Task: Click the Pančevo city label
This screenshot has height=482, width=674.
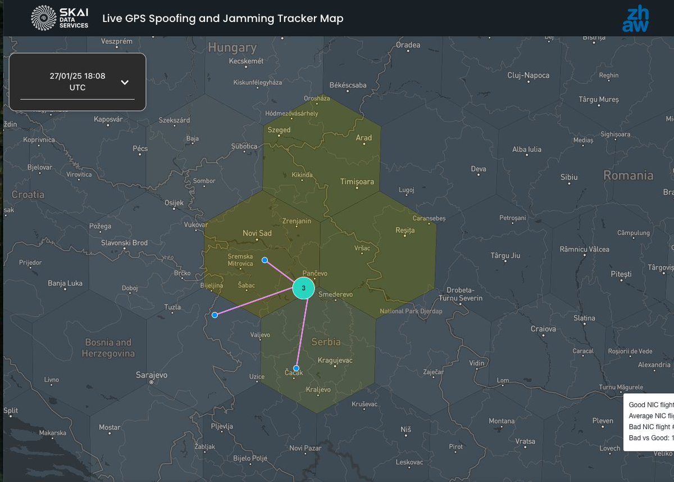Action: [x=315, y=273]
